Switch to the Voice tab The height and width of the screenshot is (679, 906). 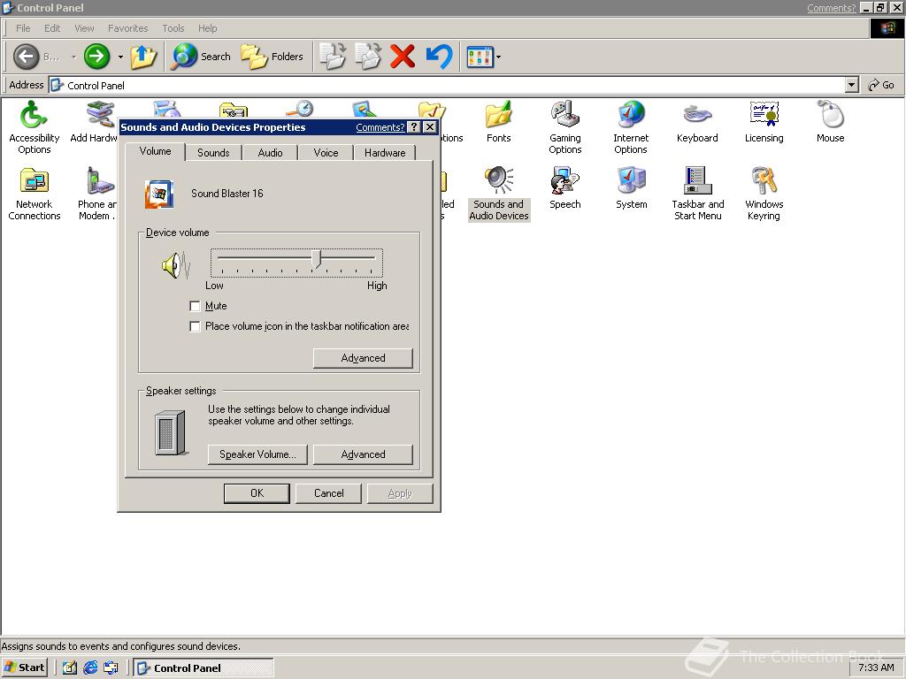point(326,152)
